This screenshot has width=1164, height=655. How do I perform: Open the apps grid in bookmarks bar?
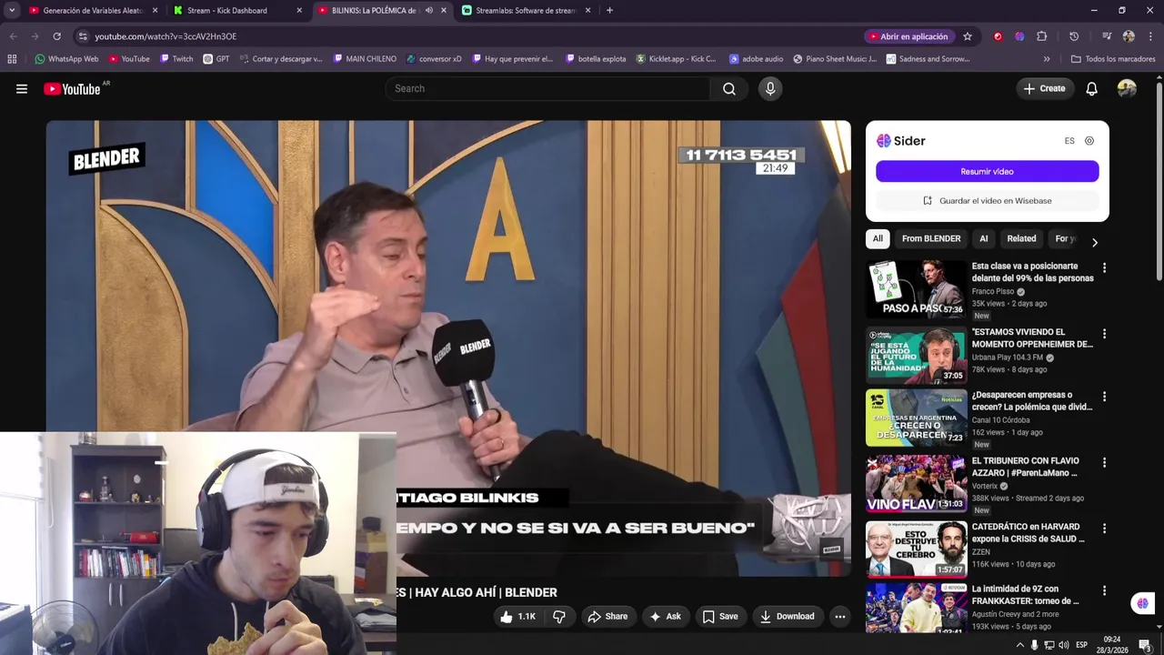click(x=12, y=59)
